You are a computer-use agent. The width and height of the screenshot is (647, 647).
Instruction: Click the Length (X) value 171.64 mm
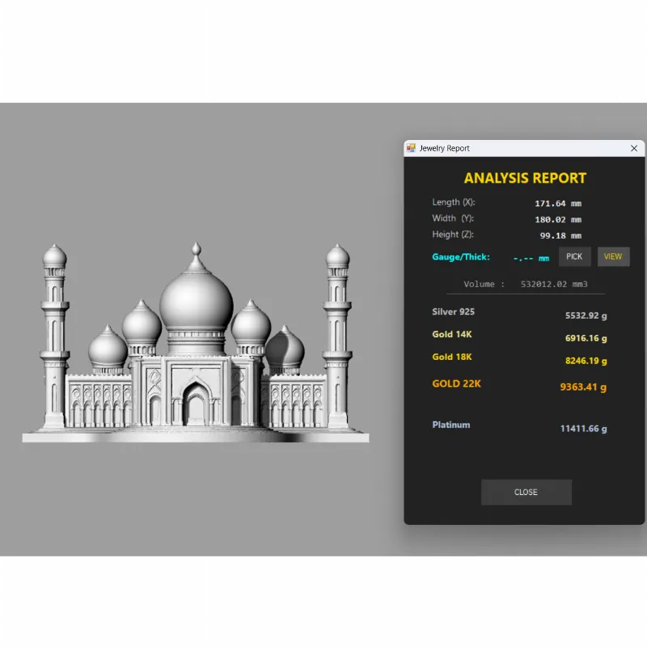coord(558,204)
